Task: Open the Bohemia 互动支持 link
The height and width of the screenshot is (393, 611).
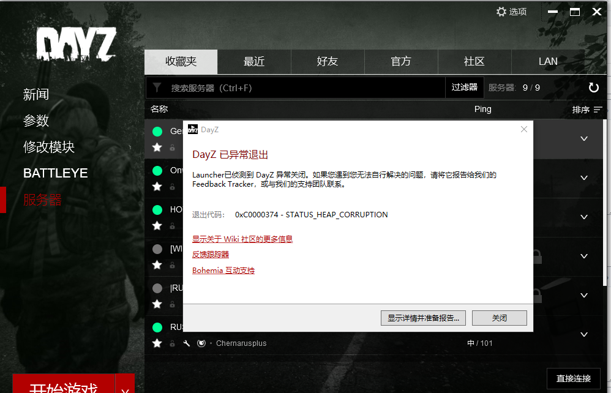Action: tap(223, 271)
